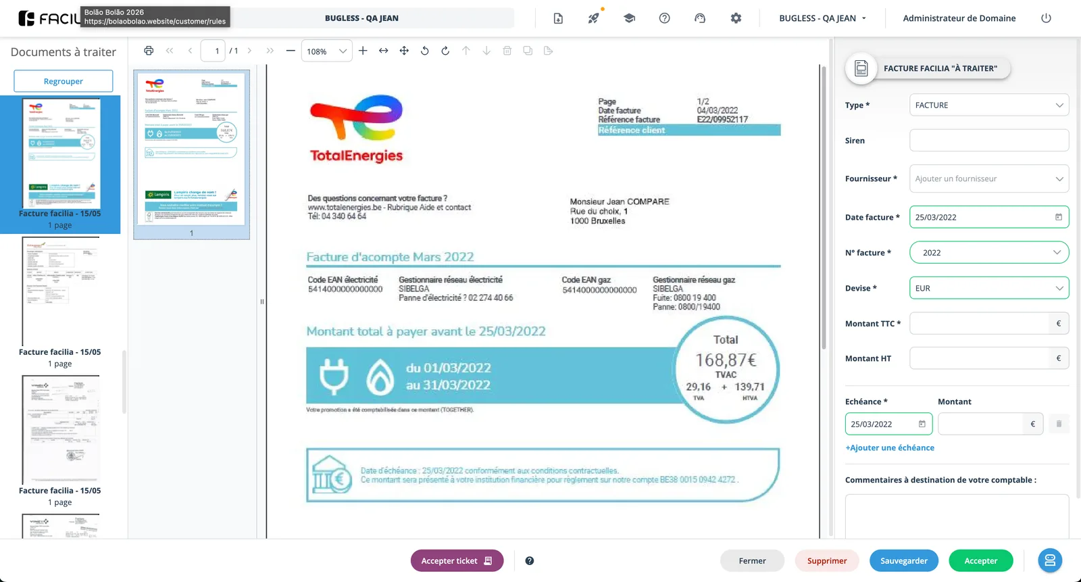Click the Regrouper button

coord(64,81)
